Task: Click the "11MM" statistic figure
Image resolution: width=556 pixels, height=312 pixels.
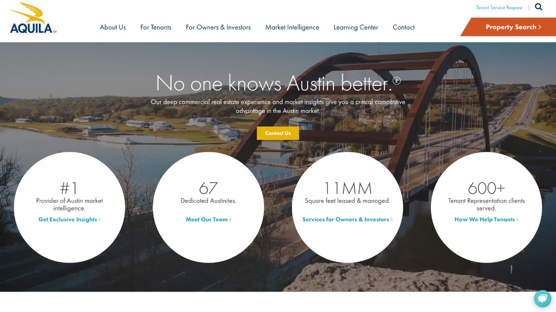Action: [347, 188]
